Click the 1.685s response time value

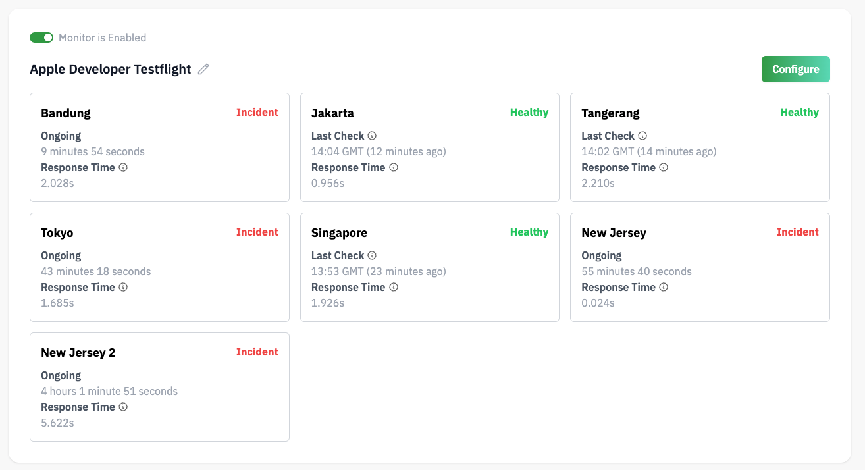click(x=57, y=303)
